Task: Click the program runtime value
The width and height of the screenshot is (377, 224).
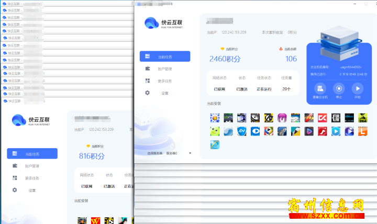Action: [x=353, y=74]
